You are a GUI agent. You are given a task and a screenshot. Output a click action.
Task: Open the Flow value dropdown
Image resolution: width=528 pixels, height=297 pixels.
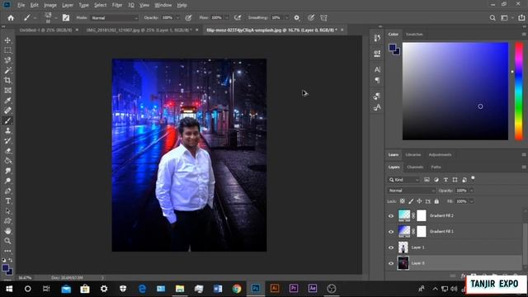point(227,18)
